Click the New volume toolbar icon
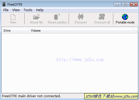This screenshot has width=139, height=100. pos(13,17)
